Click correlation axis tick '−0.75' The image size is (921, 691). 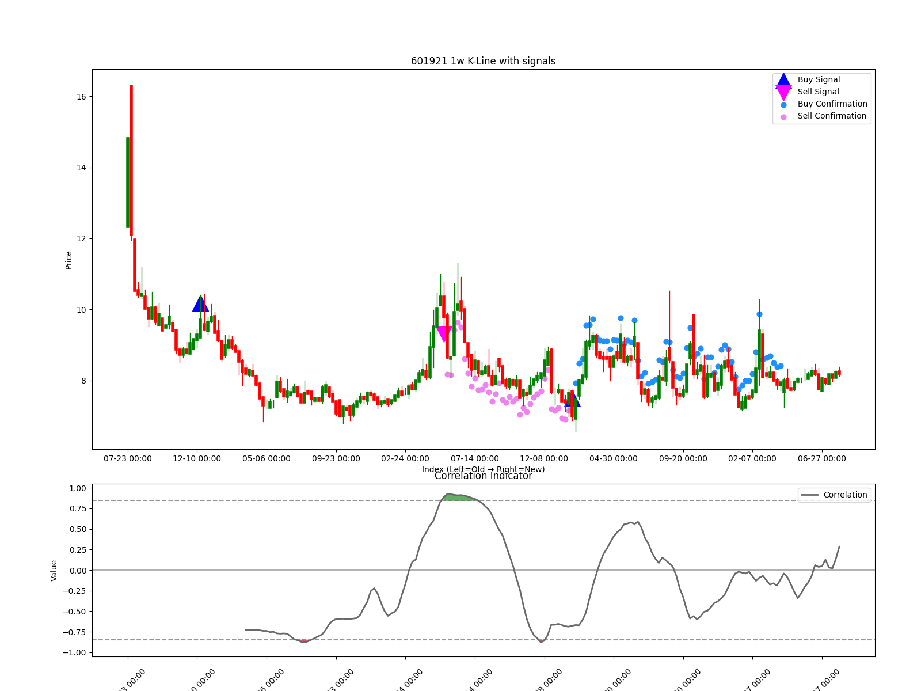click(75, 633)
